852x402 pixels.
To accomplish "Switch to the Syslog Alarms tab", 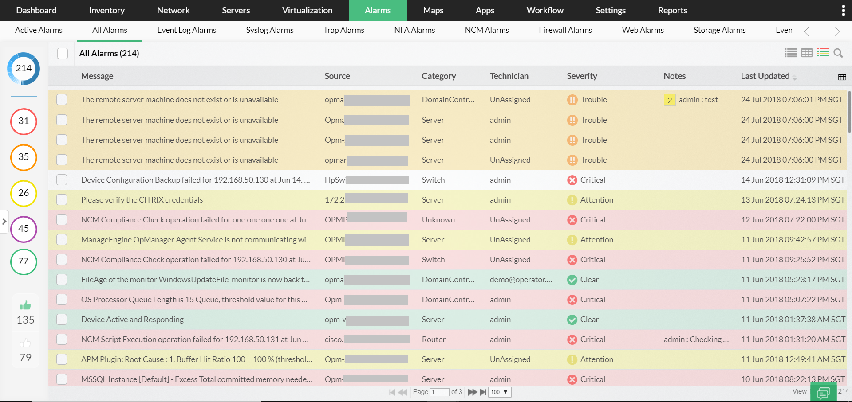I will point(269,30).
